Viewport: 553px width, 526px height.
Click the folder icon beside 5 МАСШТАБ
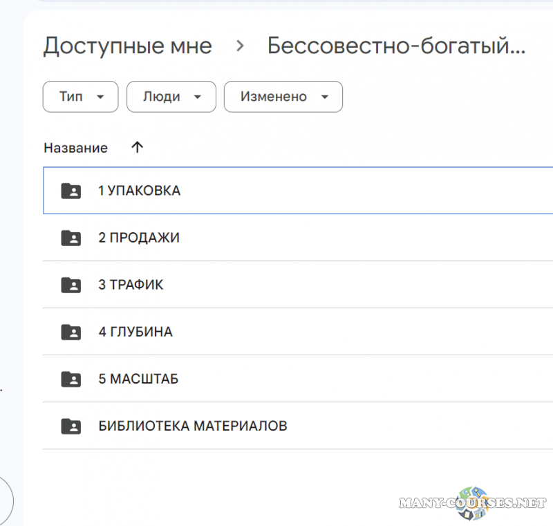click(71, 379)
